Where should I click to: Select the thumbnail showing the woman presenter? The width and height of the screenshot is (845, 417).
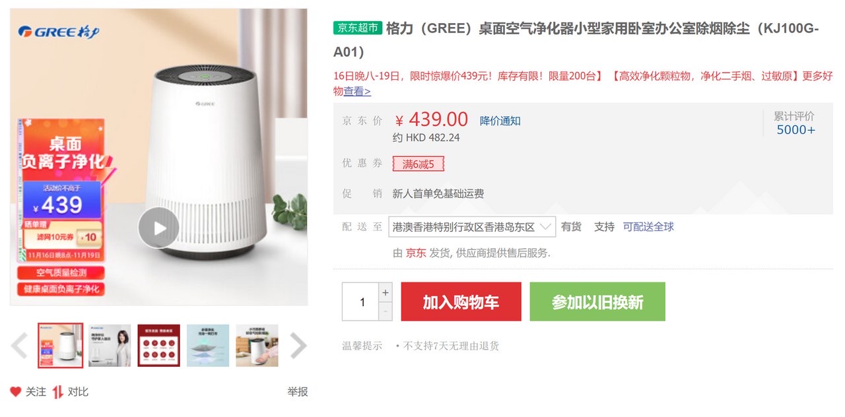[110, 344]
